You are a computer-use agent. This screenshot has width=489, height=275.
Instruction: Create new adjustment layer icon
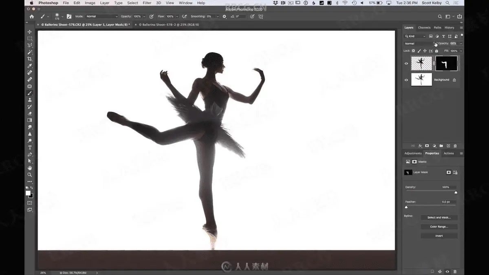(x=434, y=146)
